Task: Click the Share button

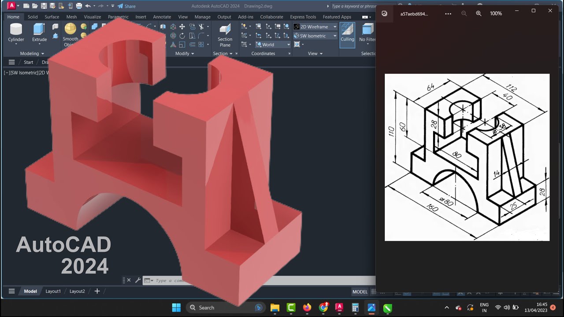Action: coord(126,6)
